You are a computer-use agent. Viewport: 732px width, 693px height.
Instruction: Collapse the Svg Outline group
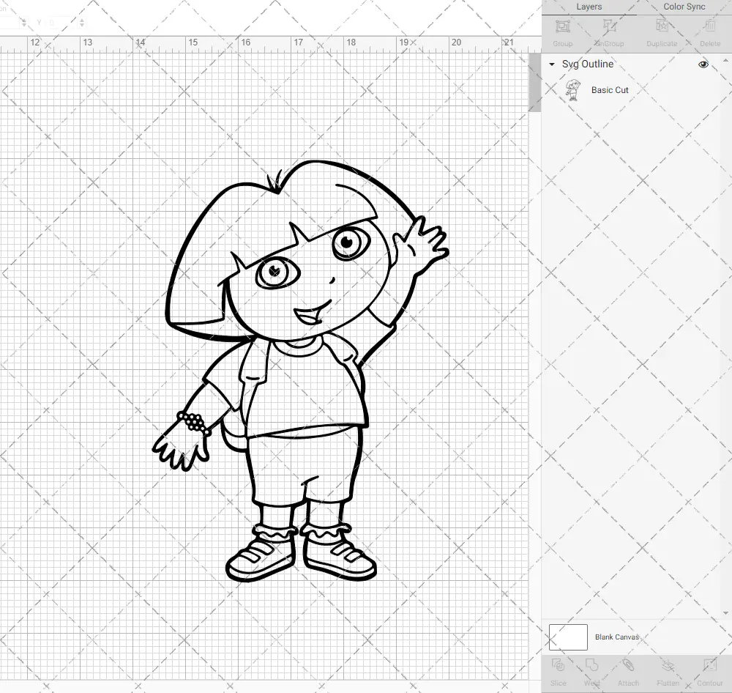(550, 64)
